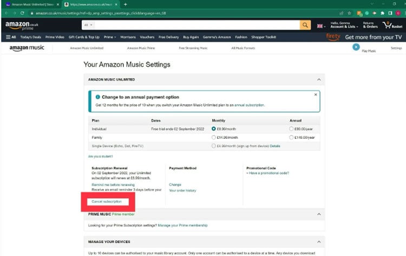Open the Basket cart icon
This screenshot has height=256, width=406.
[x=393, y=25]
